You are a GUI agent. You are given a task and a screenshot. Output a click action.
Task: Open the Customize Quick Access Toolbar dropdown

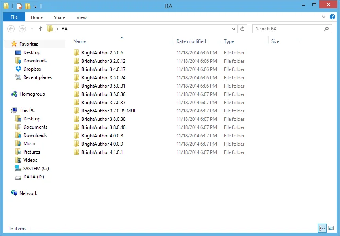35,6
